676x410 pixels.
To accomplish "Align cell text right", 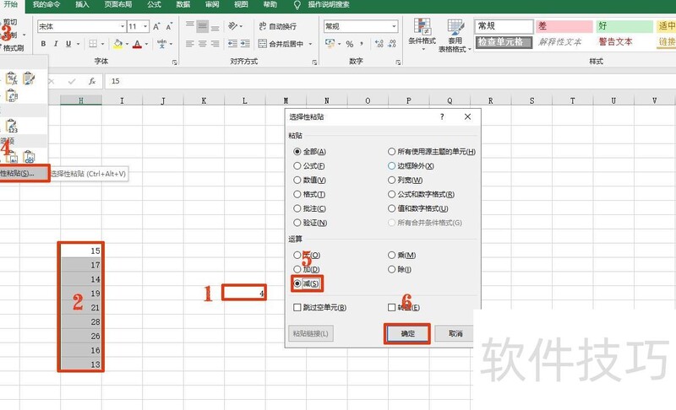I will pos(215,44).
